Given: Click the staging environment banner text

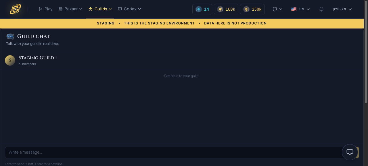Looking at the screenshot, I should (x=182, y=23).
